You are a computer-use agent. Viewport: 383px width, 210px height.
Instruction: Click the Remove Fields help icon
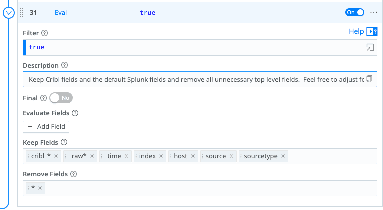74,174
